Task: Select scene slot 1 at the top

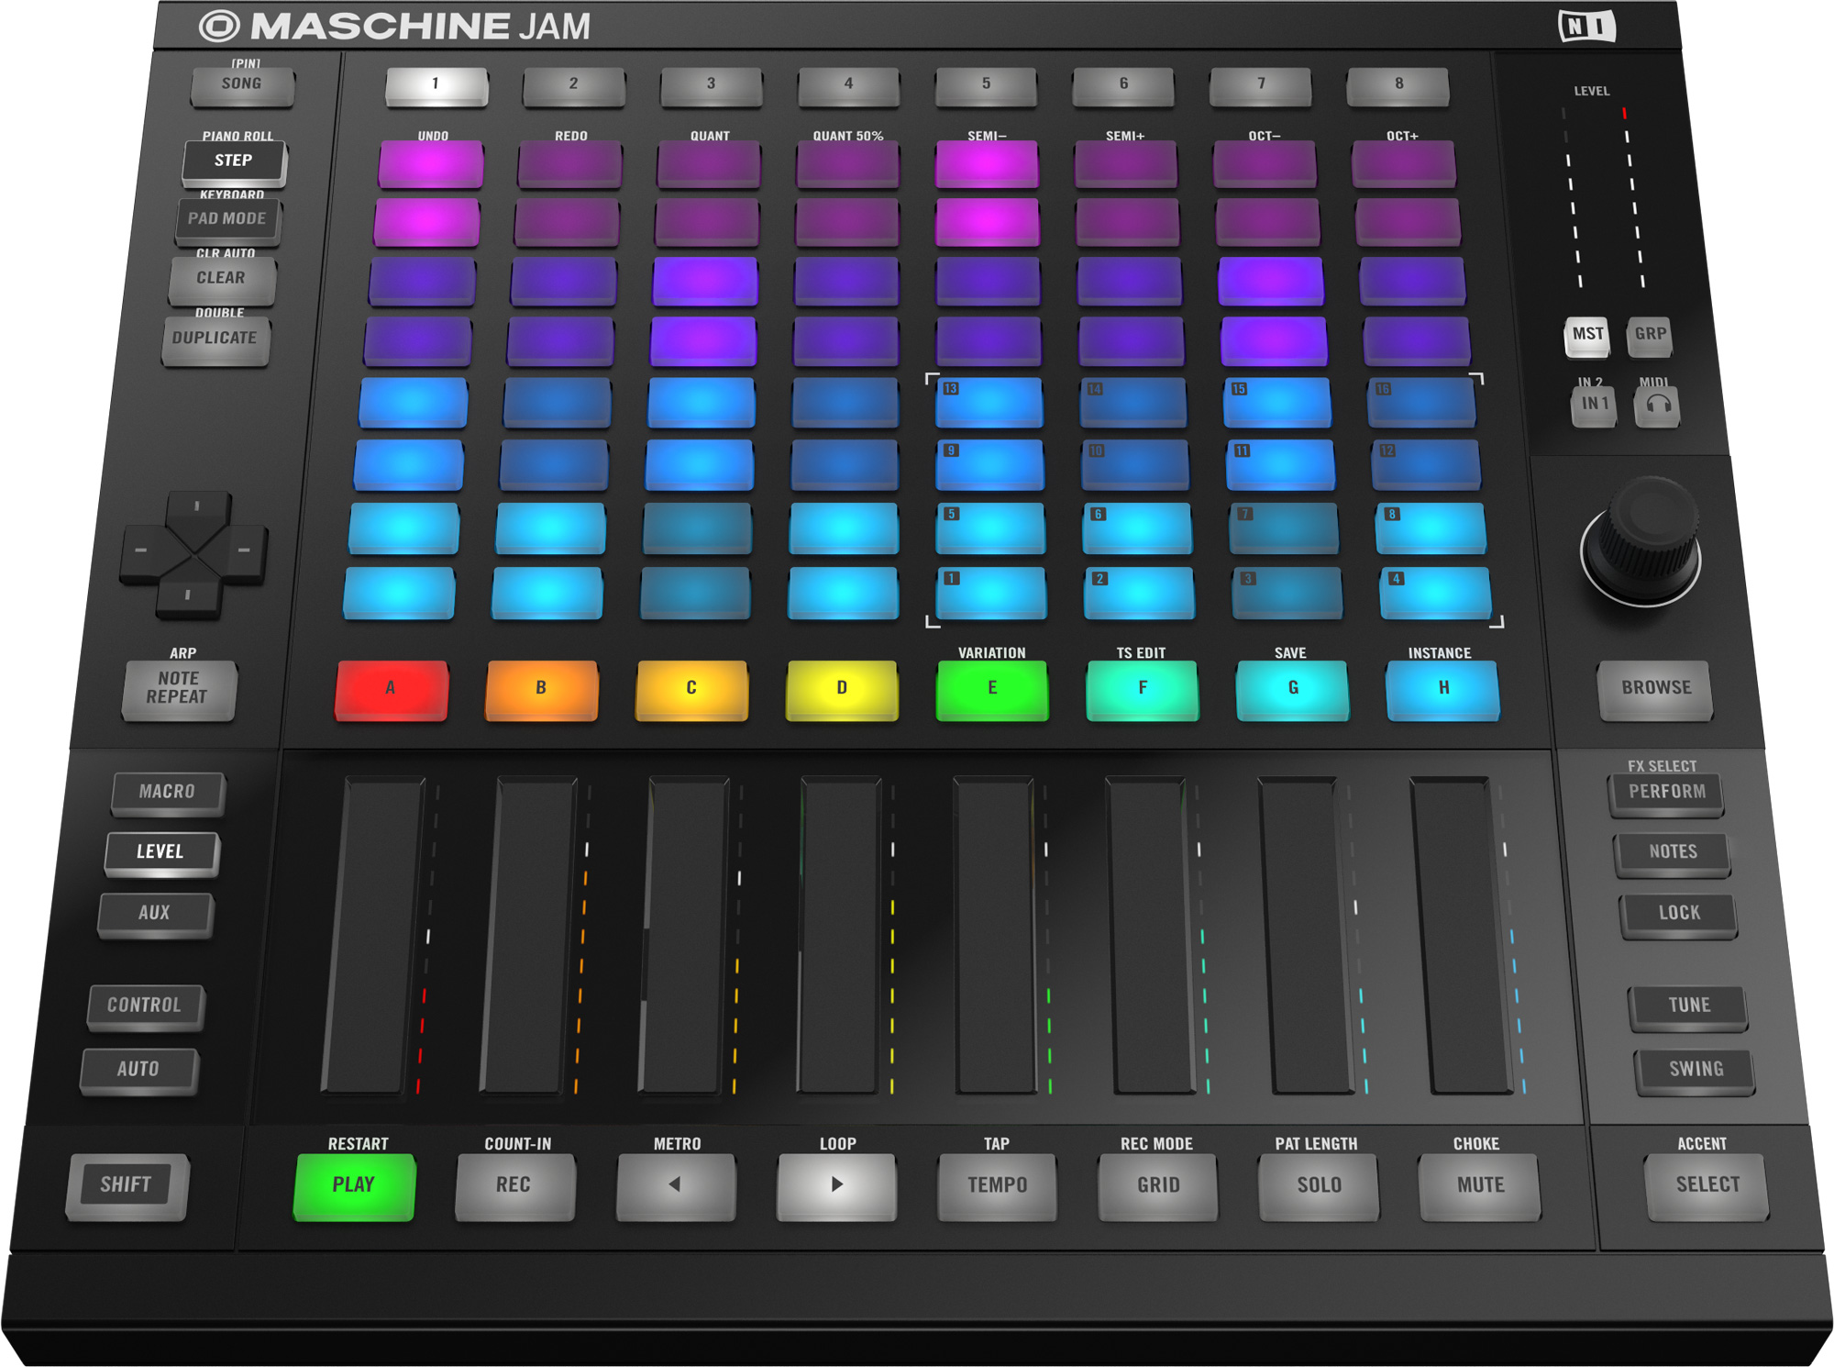Action: pos(436,85)
